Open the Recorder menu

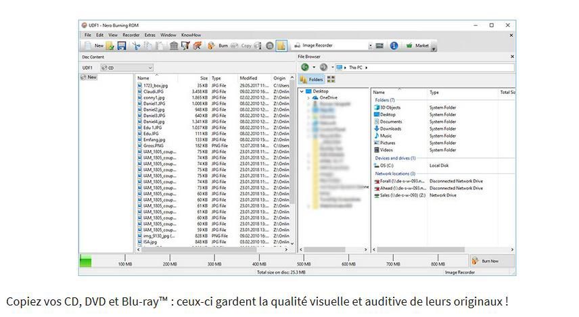pyautogui.click(x=131, y=35)
